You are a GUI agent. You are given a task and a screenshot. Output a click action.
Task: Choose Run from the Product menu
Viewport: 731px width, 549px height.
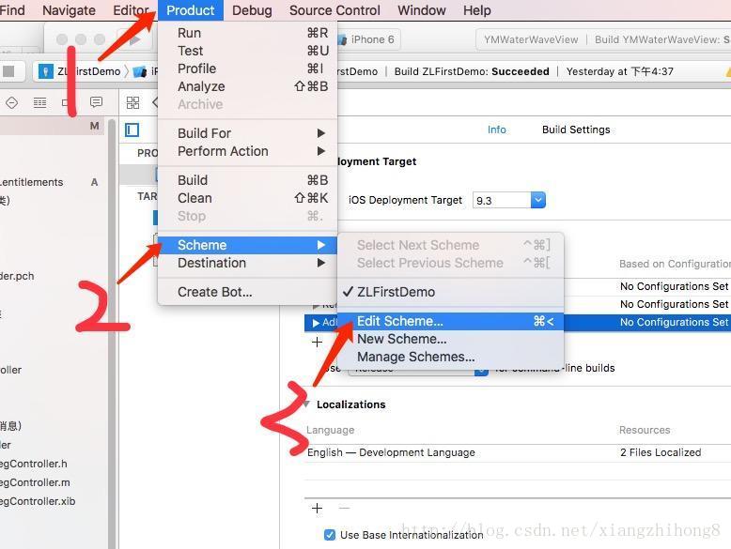[x=247, y=33]
